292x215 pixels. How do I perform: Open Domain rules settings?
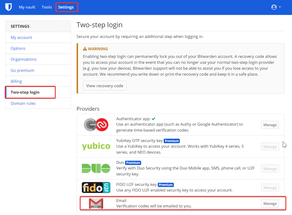(38, 103)
